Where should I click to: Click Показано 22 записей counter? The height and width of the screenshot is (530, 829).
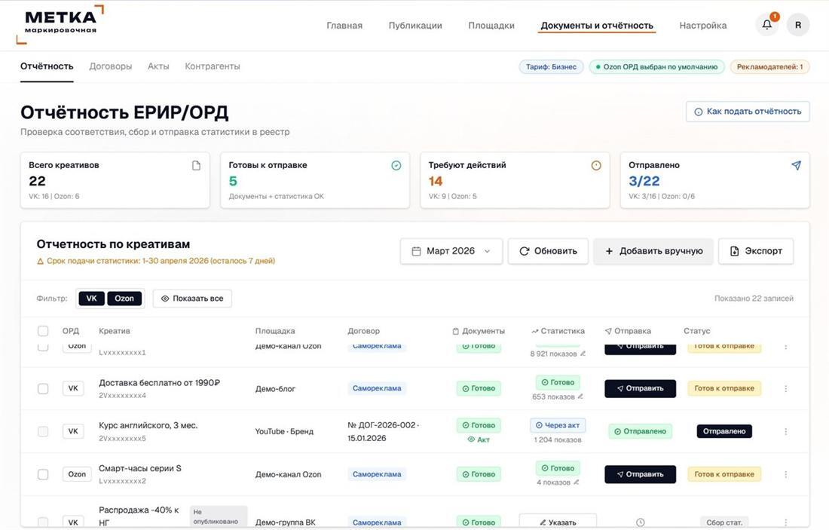point(754,299)
